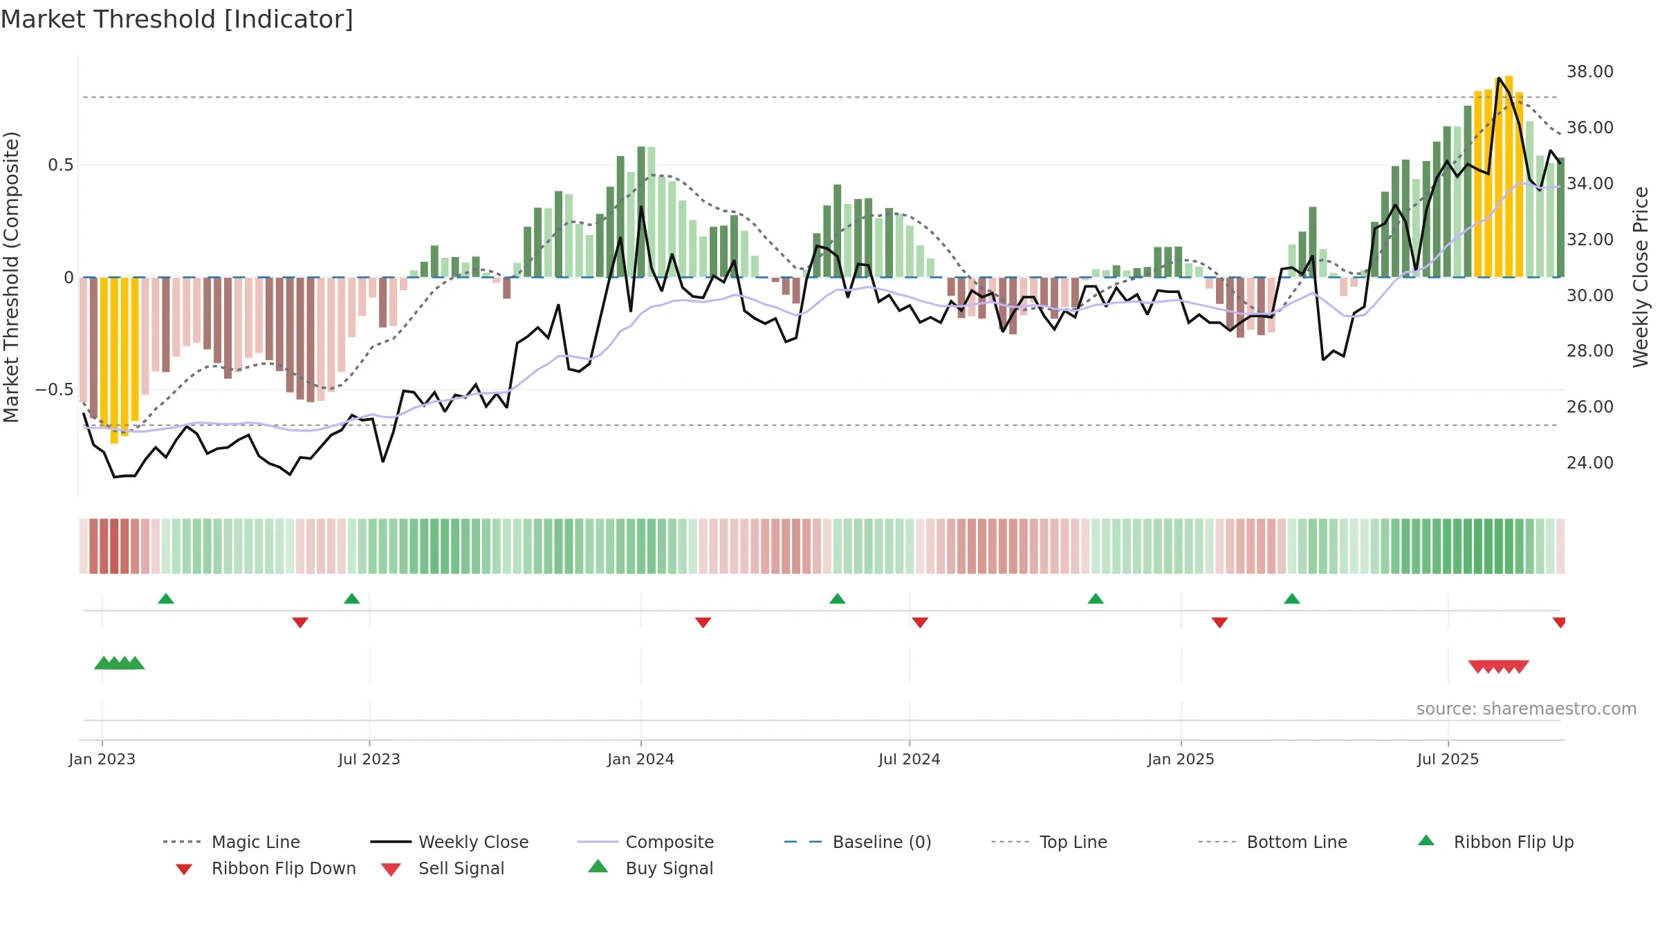Click the 36.00 price axis label
Viewport: 1660px width, 933px height.
point(1590,128)
